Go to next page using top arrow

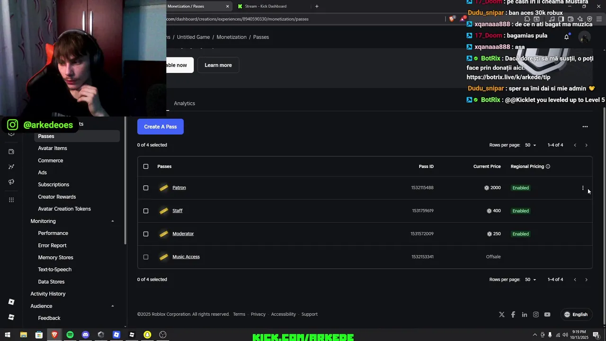click(586, 145)
